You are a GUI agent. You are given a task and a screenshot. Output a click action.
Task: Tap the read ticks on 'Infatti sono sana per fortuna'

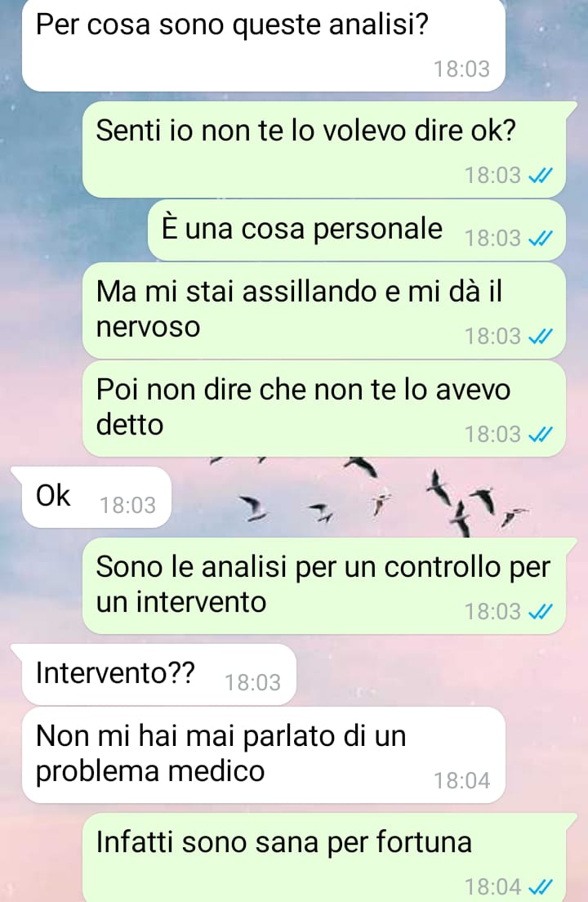(x=541, y=886)
